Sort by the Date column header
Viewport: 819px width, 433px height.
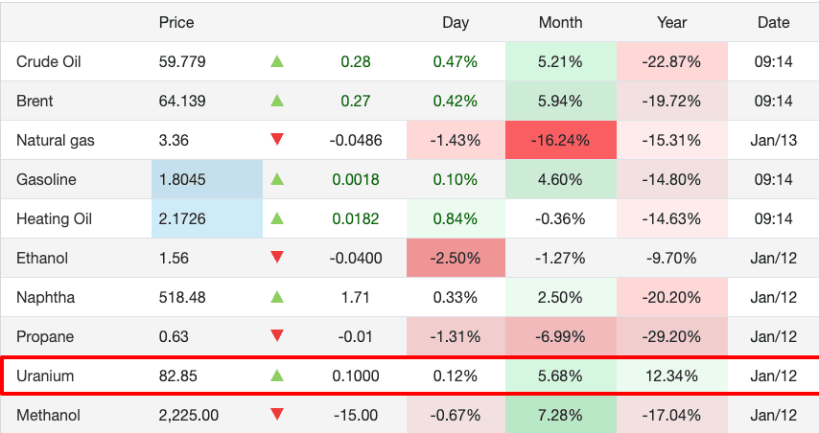[774, 22]
